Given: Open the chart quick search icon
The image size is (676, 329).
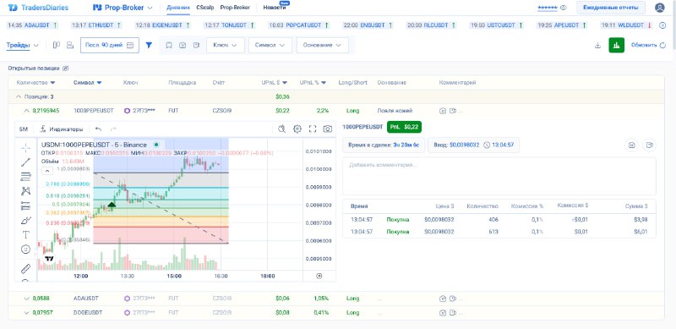Looking at the screenshot, I should pos(282,129).
